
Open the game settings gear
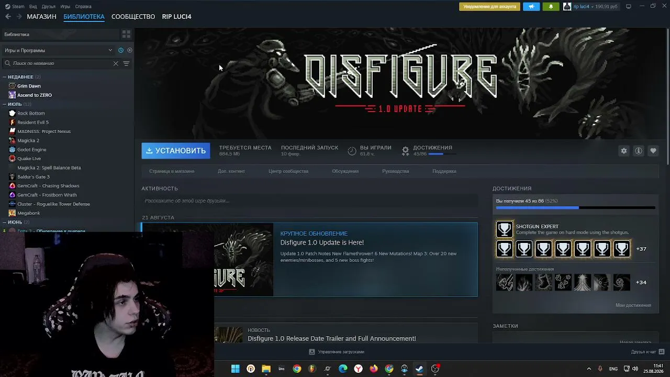[624, 151]
